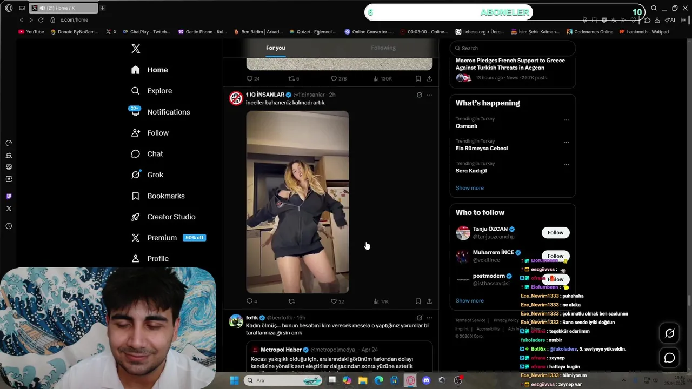Open Metropol Haber quoted post link
The image size is (692, 389).
tap(339, 357)
